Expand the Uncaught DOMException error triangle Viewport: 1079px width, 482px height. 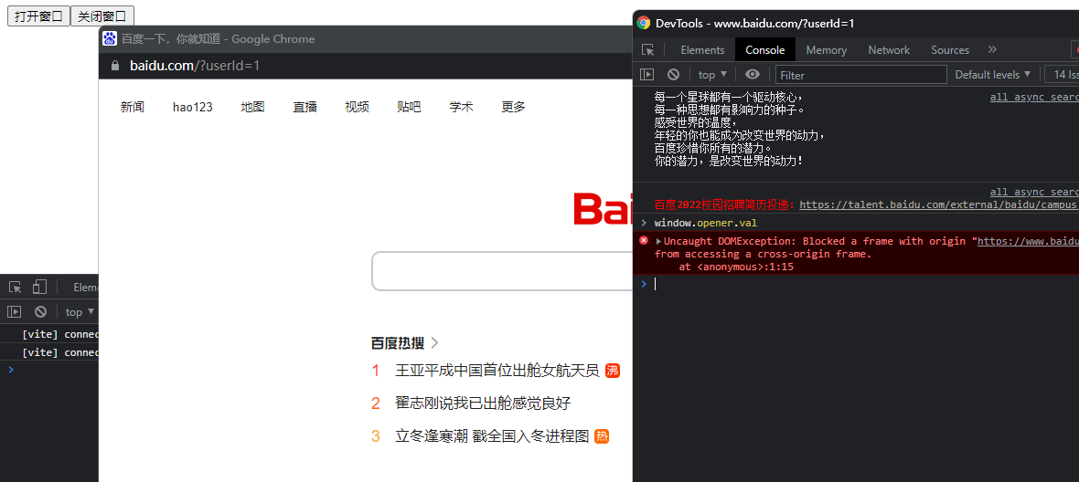pyautogui.click(x=658, y=241)
